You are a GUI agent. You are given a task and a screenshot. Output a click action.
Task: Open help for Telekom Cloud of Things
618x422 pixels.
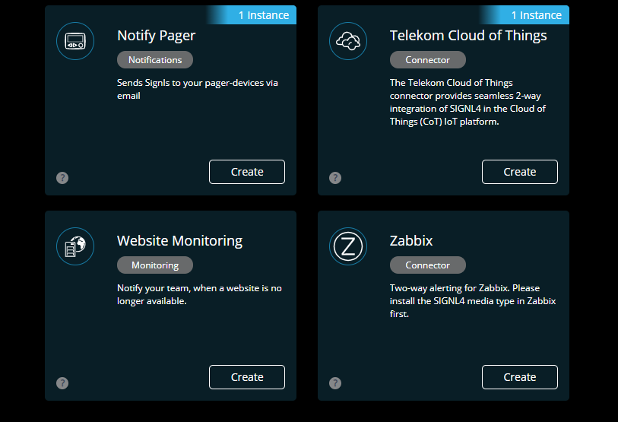tap(335, 178)
